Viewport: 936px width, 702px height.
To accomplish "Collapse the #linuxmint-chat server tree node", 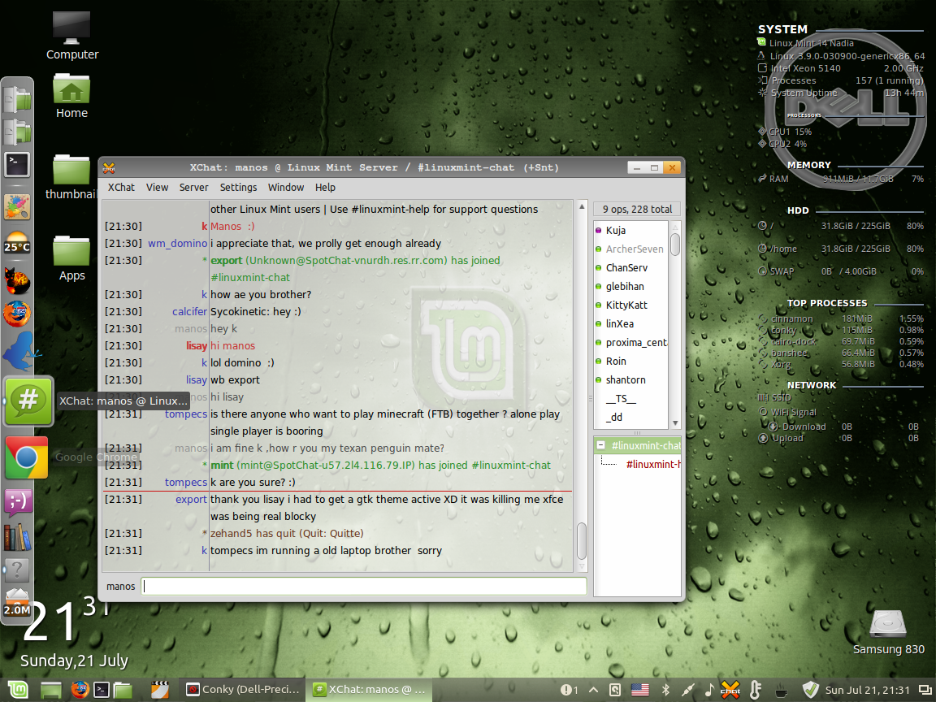I will click(x=601, y=445).
